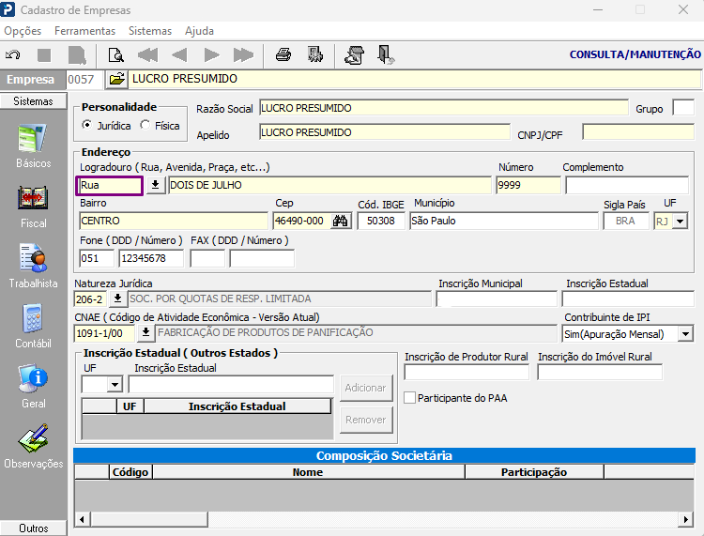Screen dimensions: 704x536
Task: Select the Física radio button
Action: click(x=145, y=125)
